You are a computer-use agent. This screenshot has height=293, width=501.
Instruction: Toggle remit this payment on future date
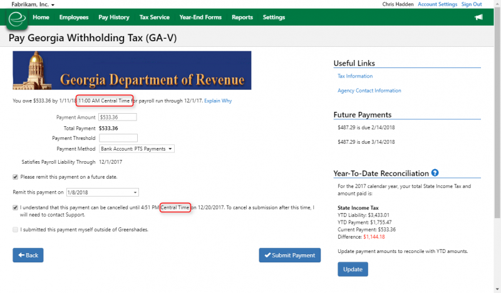[x=15, y=177]
